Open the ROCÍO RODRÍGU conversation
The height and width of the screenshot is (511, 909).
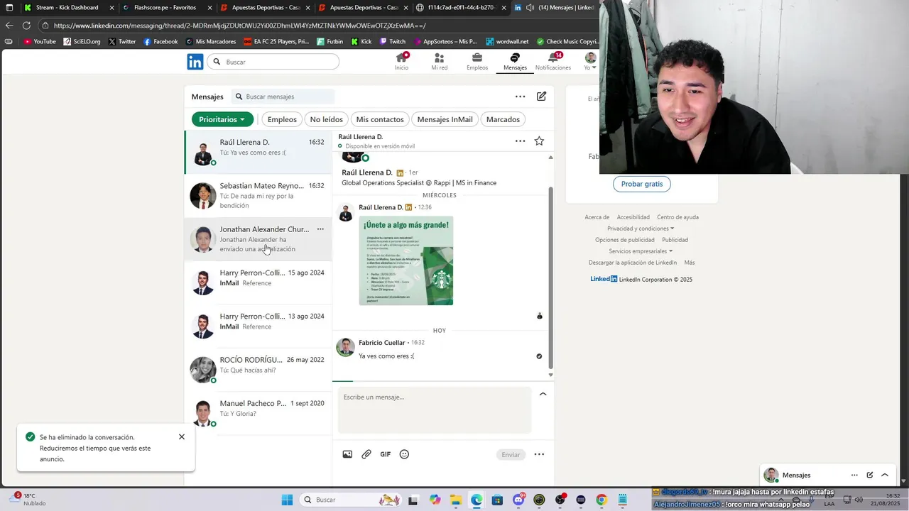click(258, 369)
